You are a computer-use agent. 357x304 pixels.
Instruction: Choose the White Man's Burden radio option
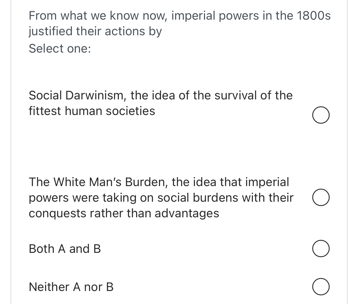[321, 197]
